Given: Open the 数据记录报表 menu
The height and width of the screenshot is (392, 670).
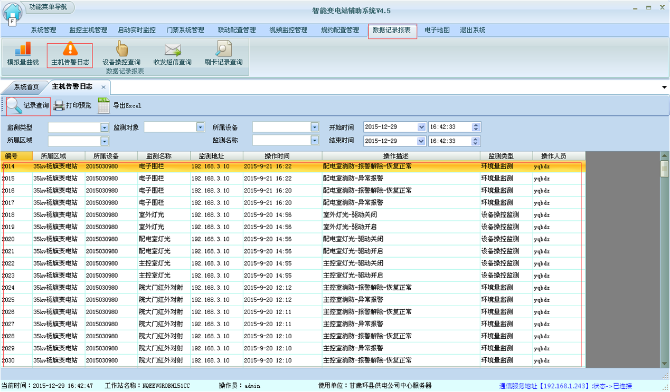Looking at the screenshot, I should (x=392, y=31).
